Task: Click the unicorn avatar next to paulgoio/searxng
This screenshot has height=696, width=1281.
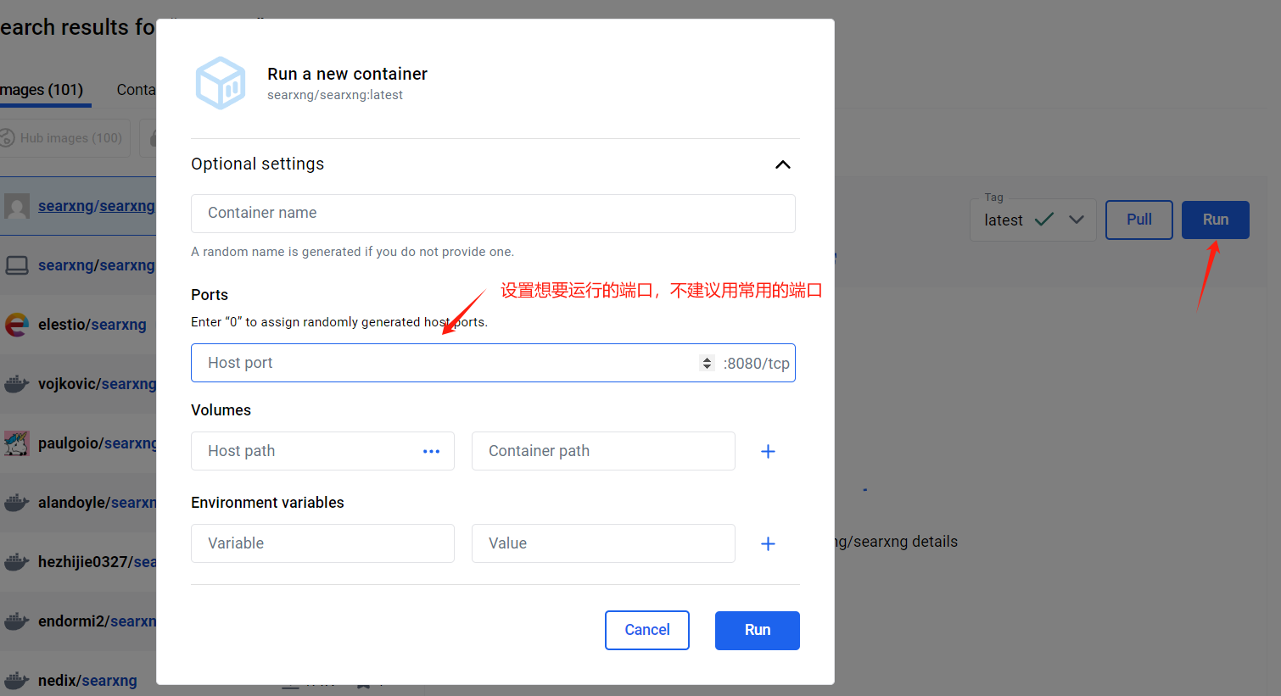Action: (17, 443)
